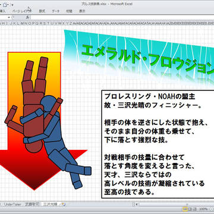
Task: Click the text プロレスリング・NOAHの盟主
Action: tap(150, 97)
